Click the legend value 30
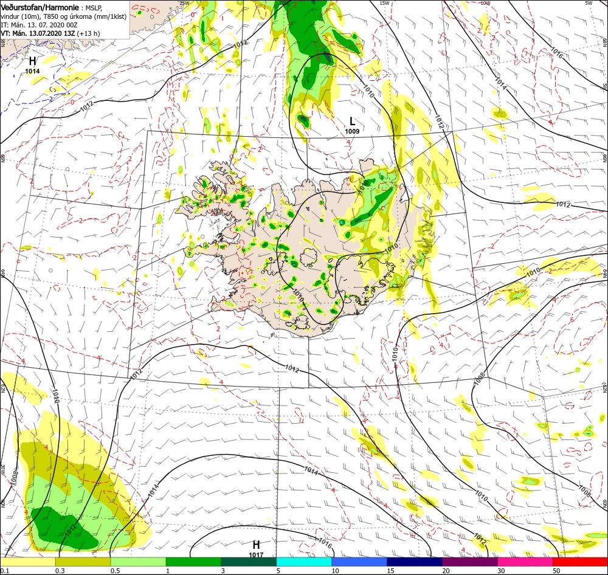This screenshot has height=575, width=608. (502, 571)
